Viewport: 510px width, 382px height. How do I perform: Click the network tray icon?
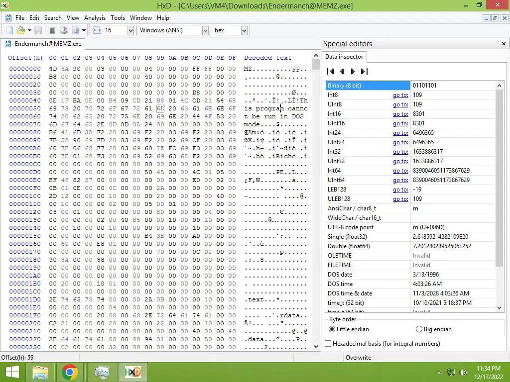(x=451, y=373)
